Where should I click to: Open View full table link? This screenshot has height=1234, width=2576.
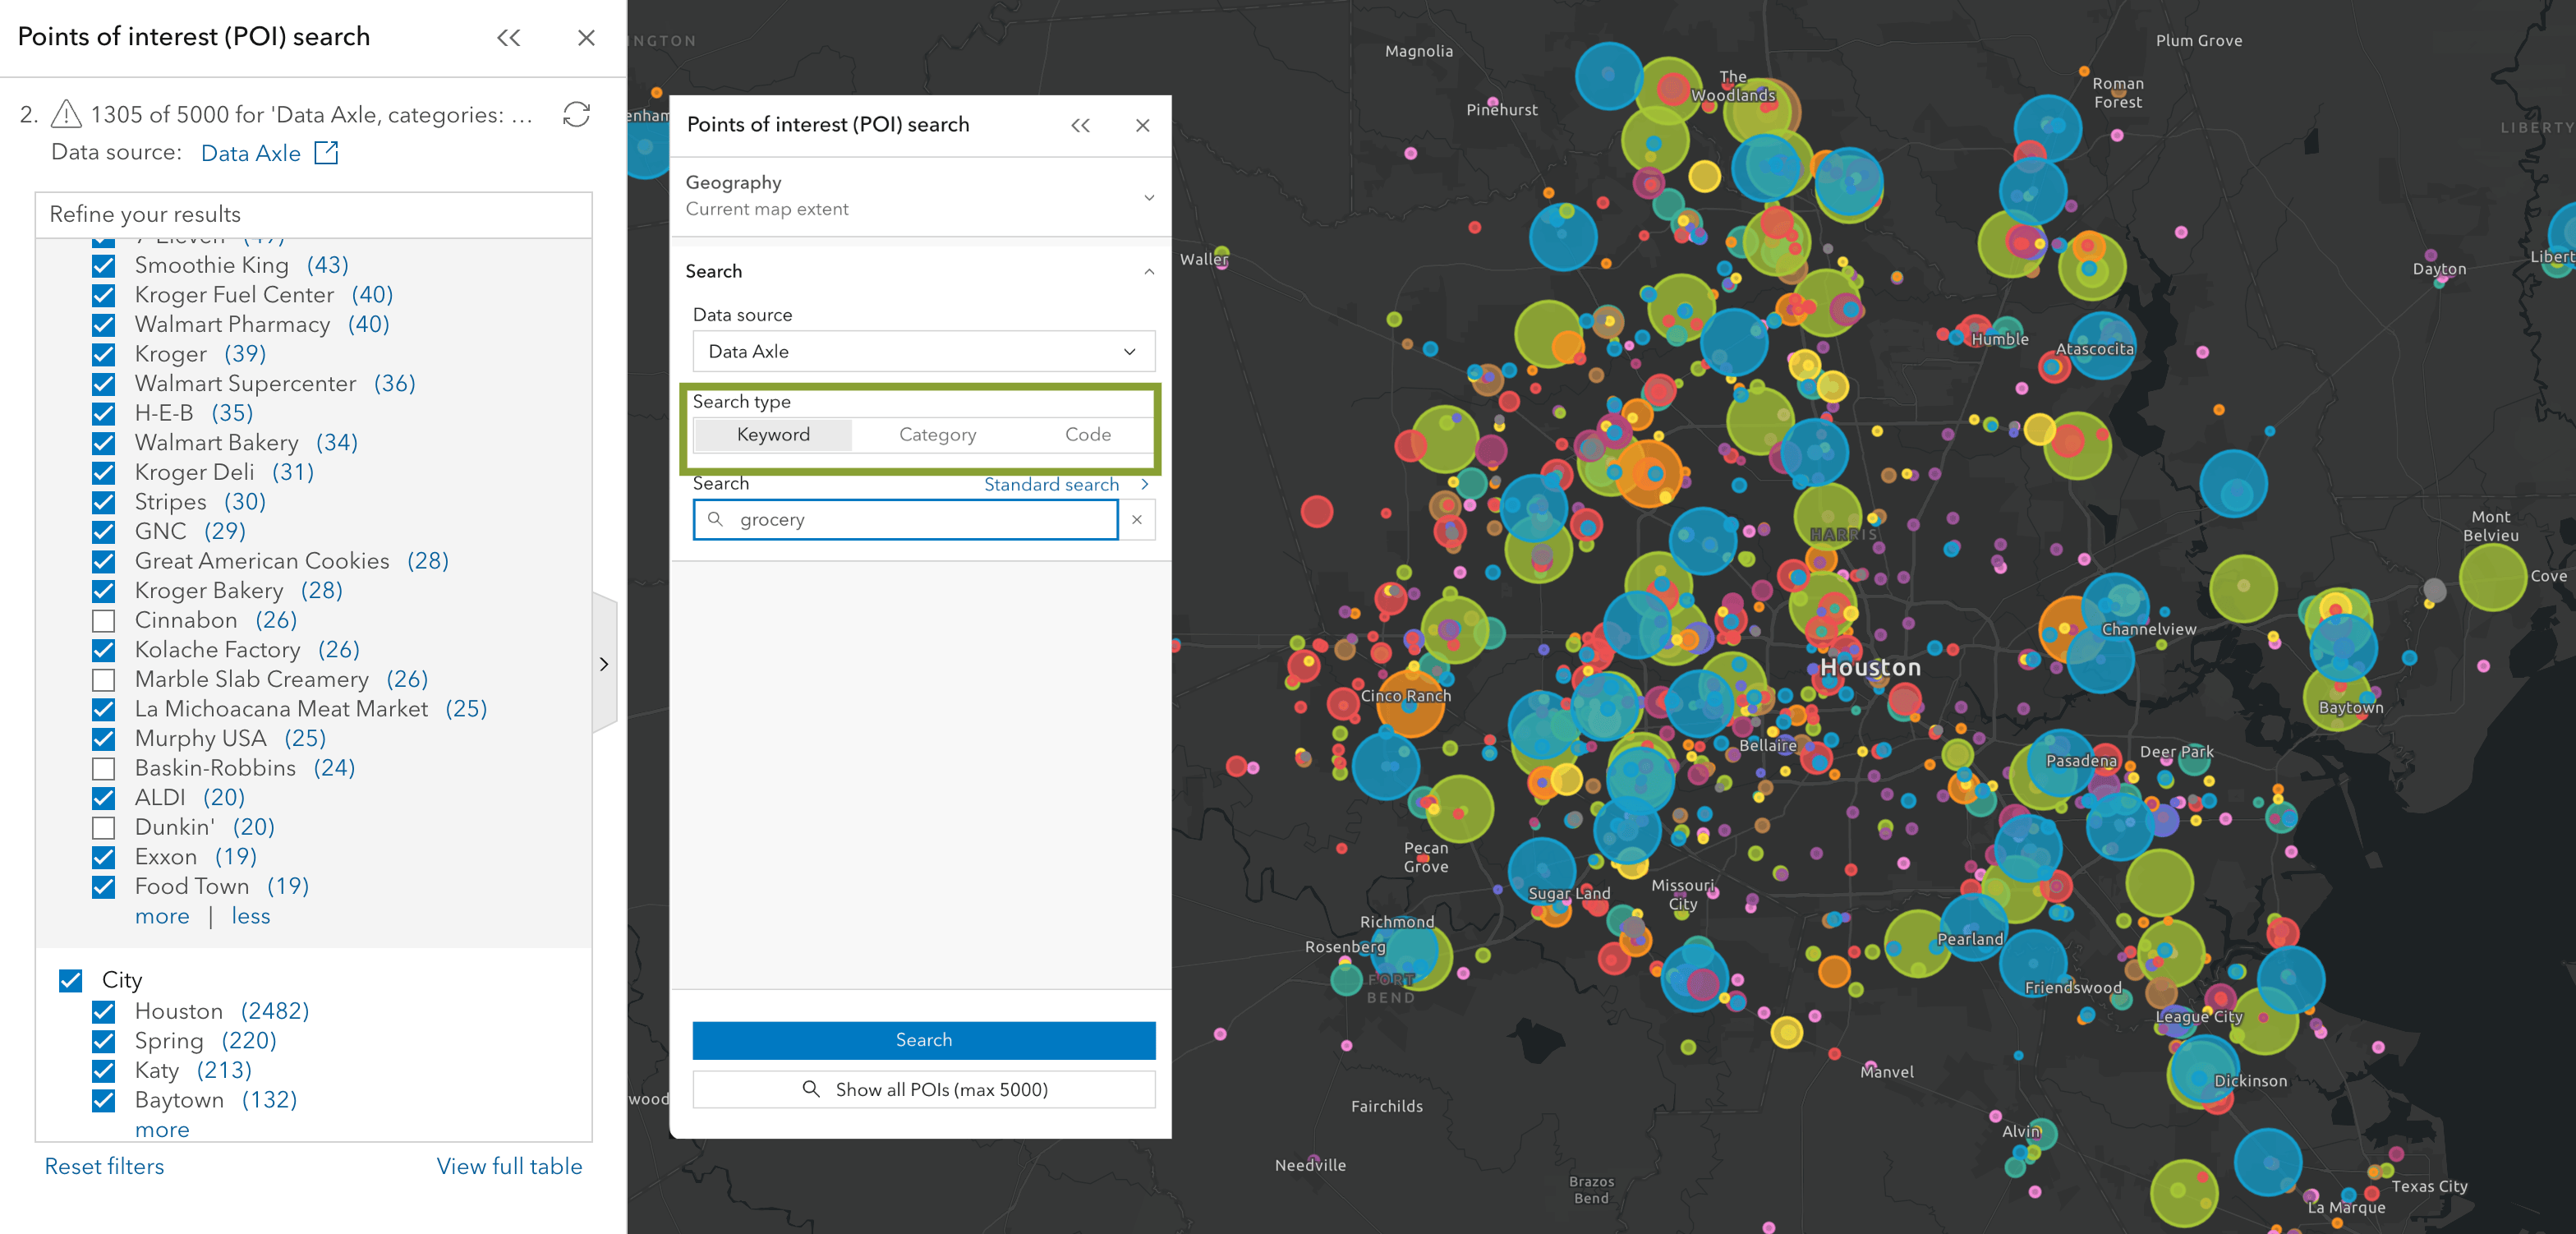click(509, 1166)
